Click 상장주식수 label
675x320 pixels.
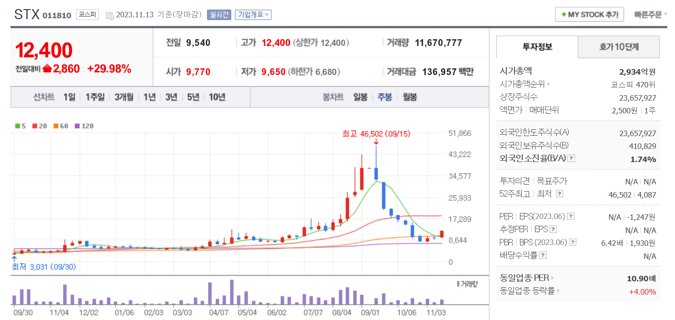(519, 97)
